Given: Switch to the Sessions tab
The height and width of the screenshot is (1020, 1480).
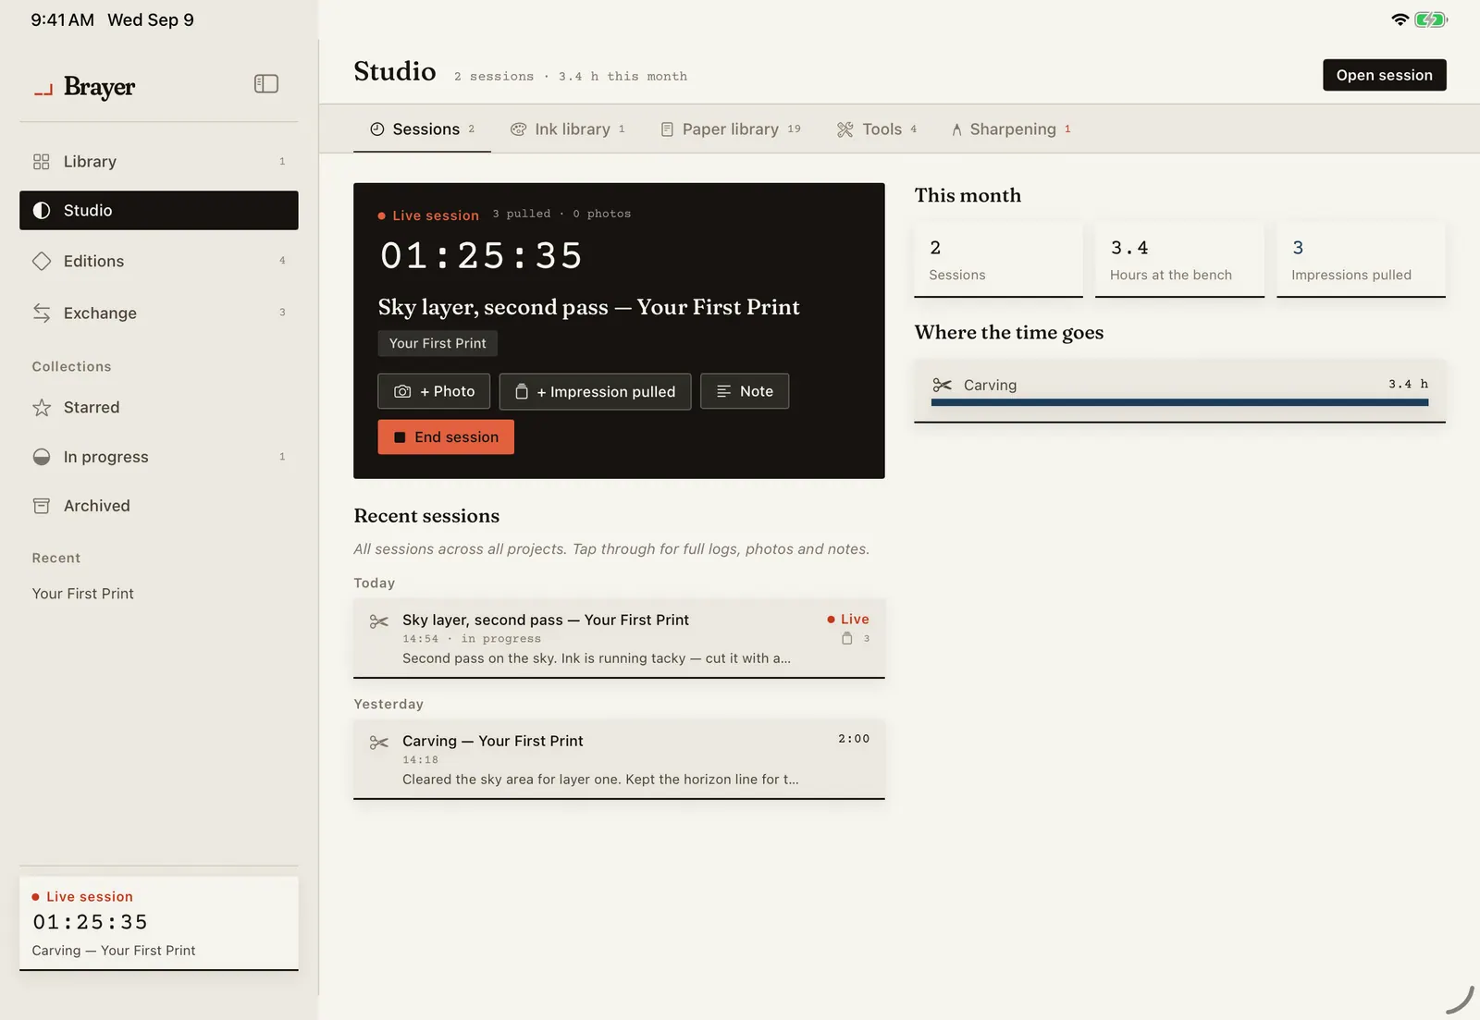Looking at the screenshot, I should pyautogui.click(x=422, y=129).
